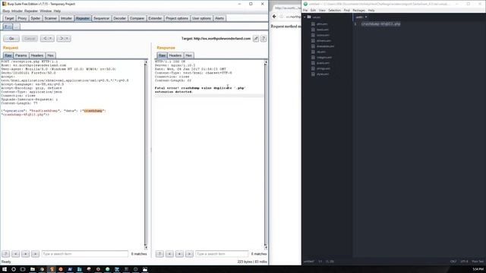Open the Atom Selection menu
Image resolution: width=486 pixels, height=273 pixels.
pos(334,10)
